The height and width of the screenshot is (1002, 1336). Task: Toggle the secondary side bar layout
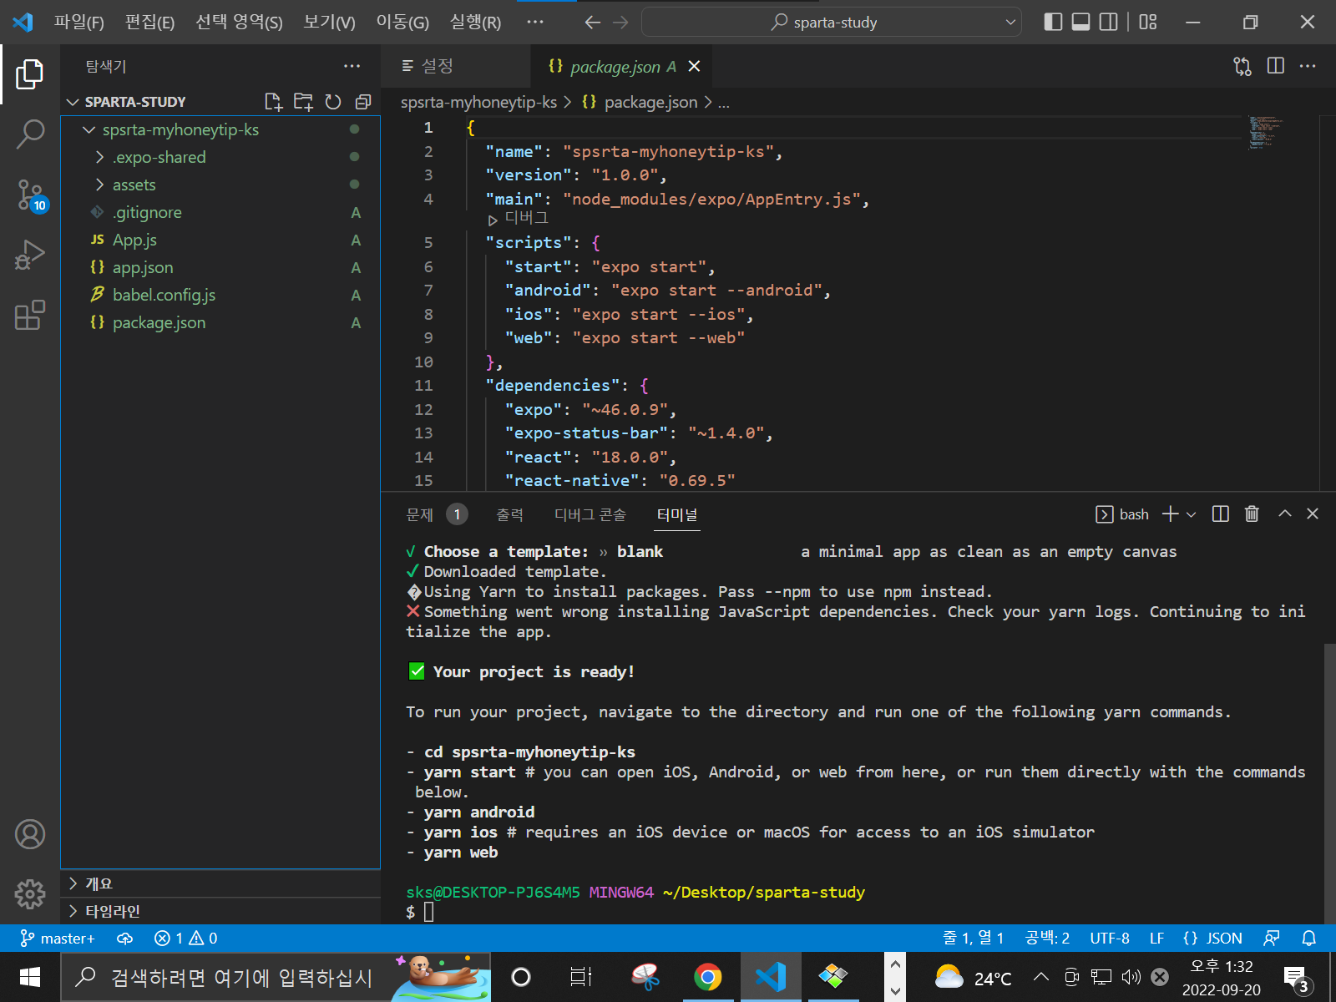pyautogui.click(x=1109, y=23)
